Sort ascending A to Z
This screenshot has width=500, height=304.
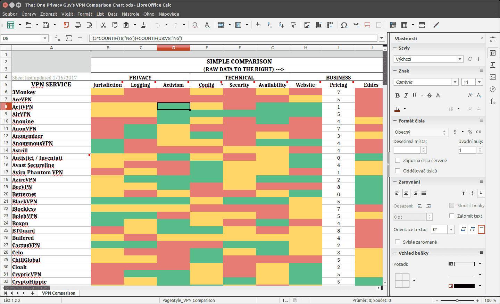click(x=270, y=25)
